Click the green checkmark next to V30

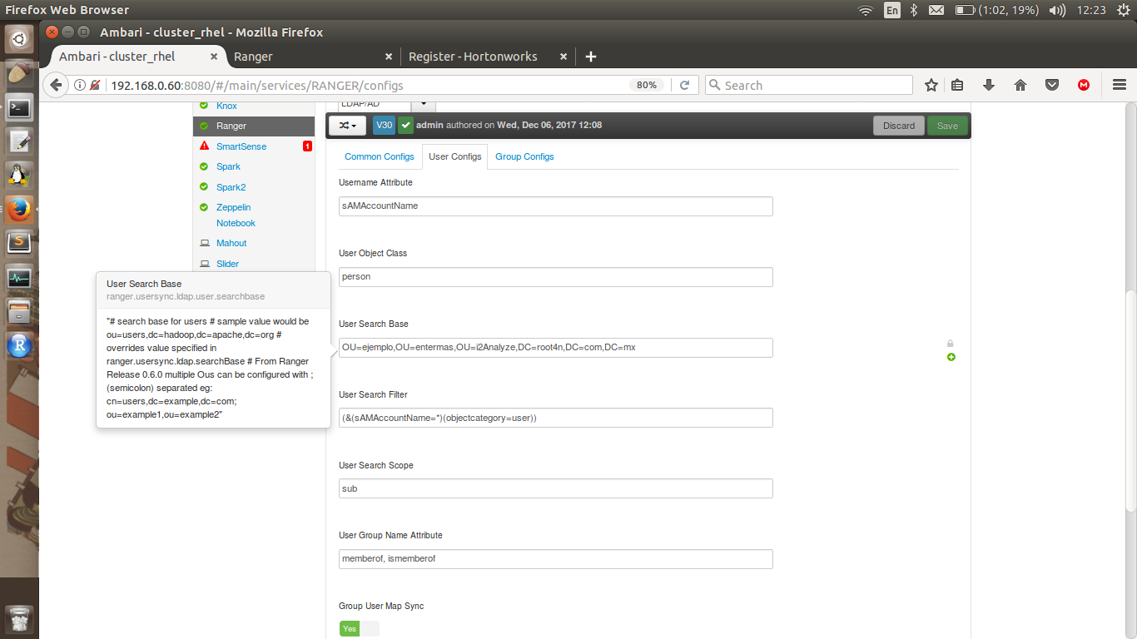pos(405,125)
